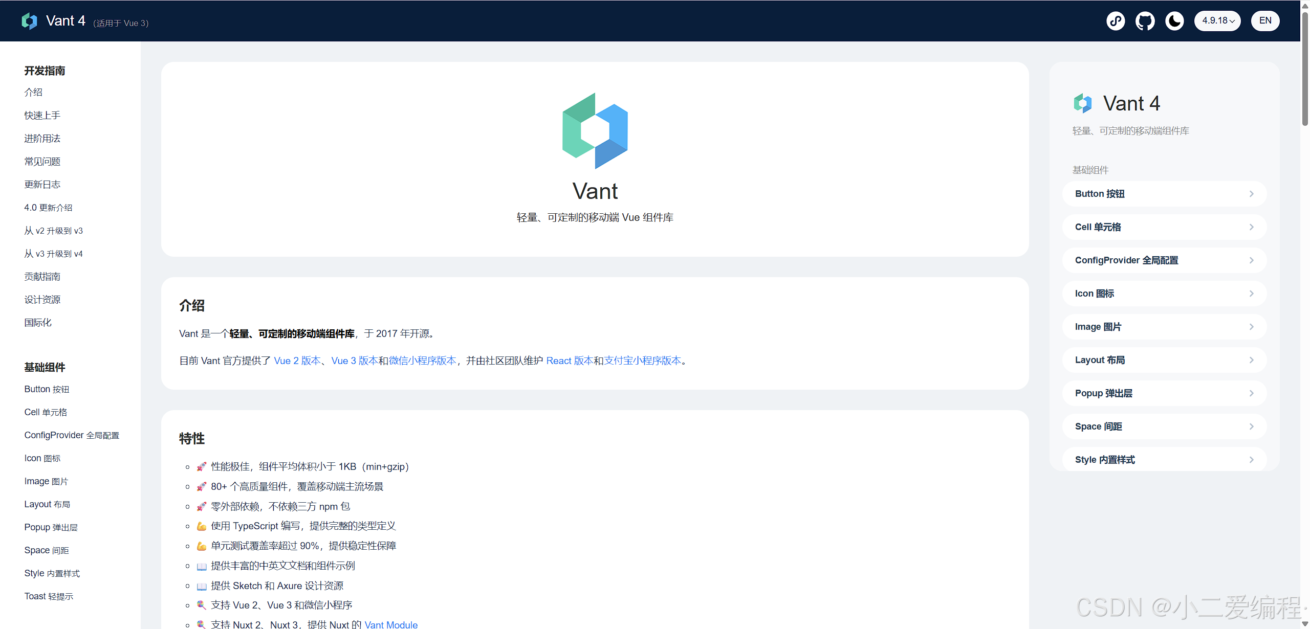Open 更新日志 sidebar item
1310x629 pixels.
pos(42,185)
